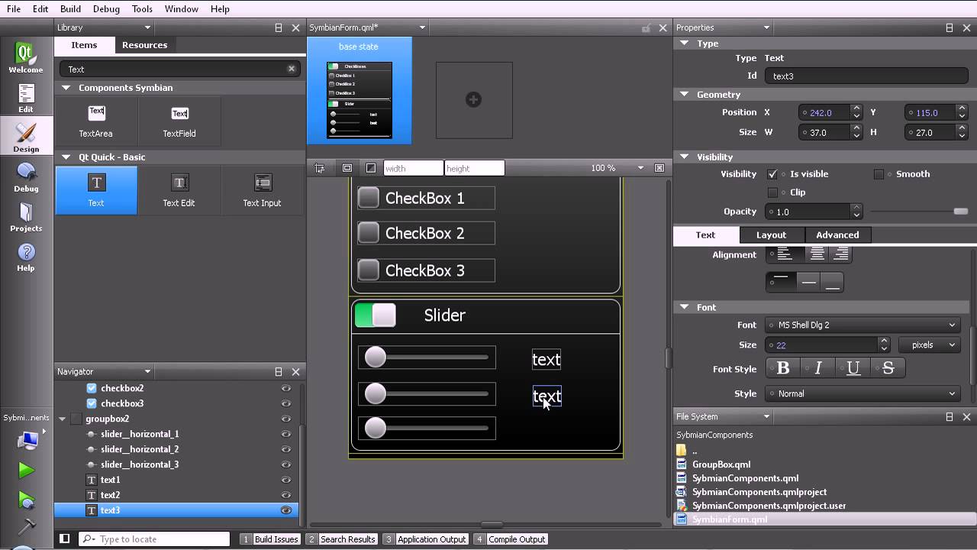This screenshot has height=550, width=977.
Task: Click the Start Debugging button
Action: [x=26, y=500]
